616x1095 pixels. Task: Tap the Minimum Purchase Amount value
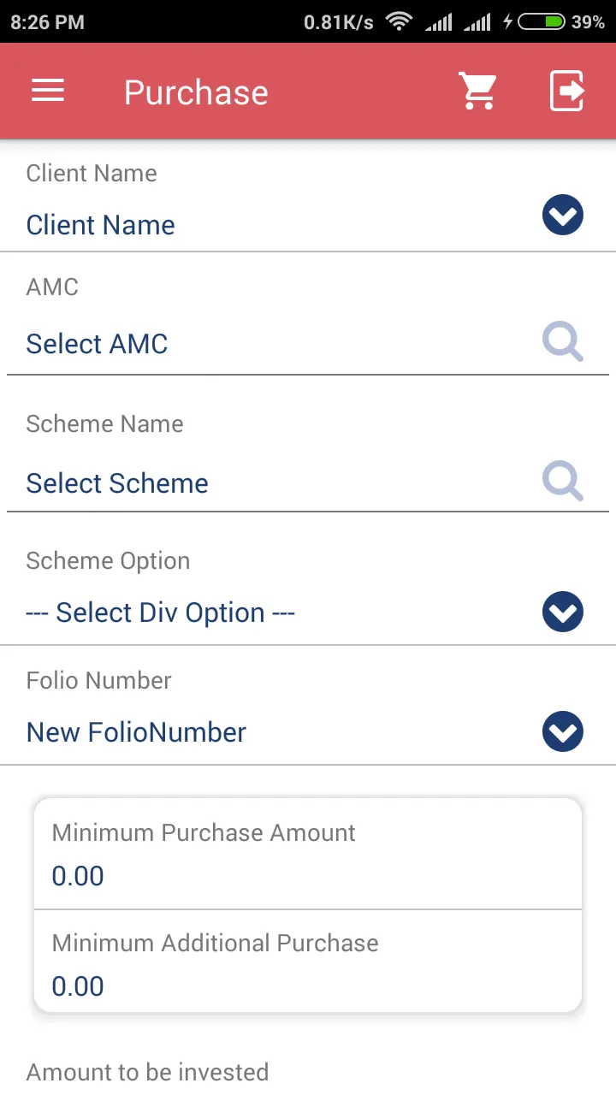(x=78, y=876)
